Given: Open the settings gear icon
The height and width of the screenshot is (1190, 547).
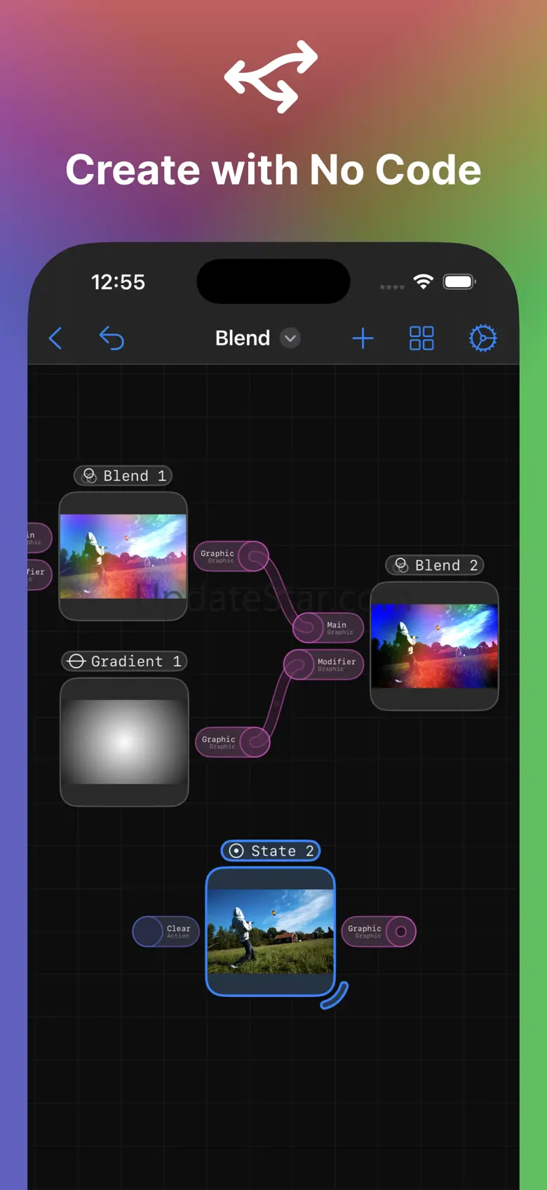Looking at the screenshot, I should click(x=482, y=338).
